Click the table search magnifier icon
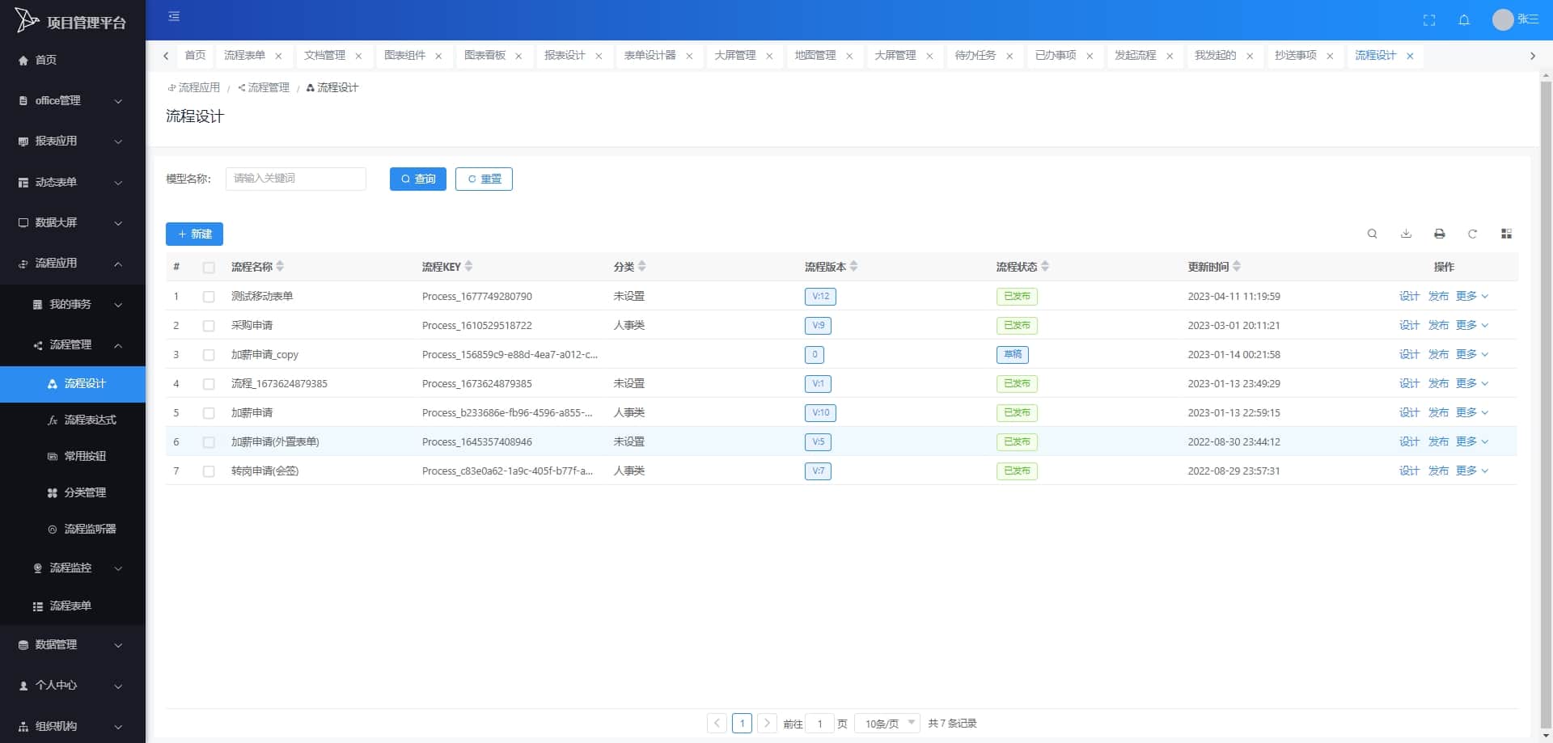The image size is (1553, 743). [1372, 234]
